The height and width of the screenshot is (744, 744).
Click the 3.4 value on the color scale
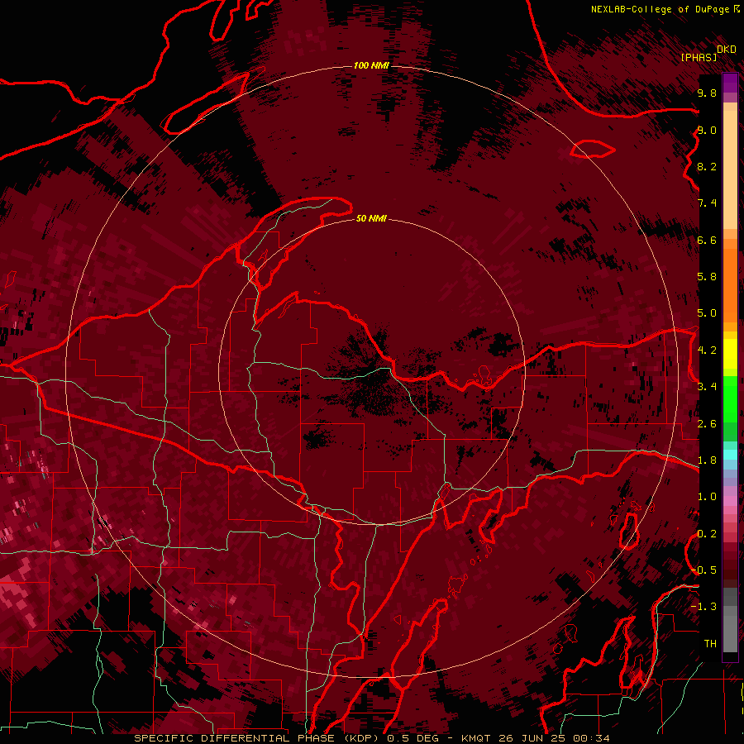click(707, 387)
